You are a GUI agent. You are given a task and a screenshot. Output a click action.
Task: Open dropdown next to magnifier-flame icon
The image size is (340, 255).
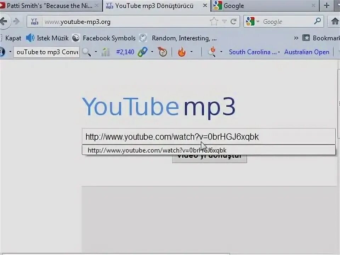point(221,52)
